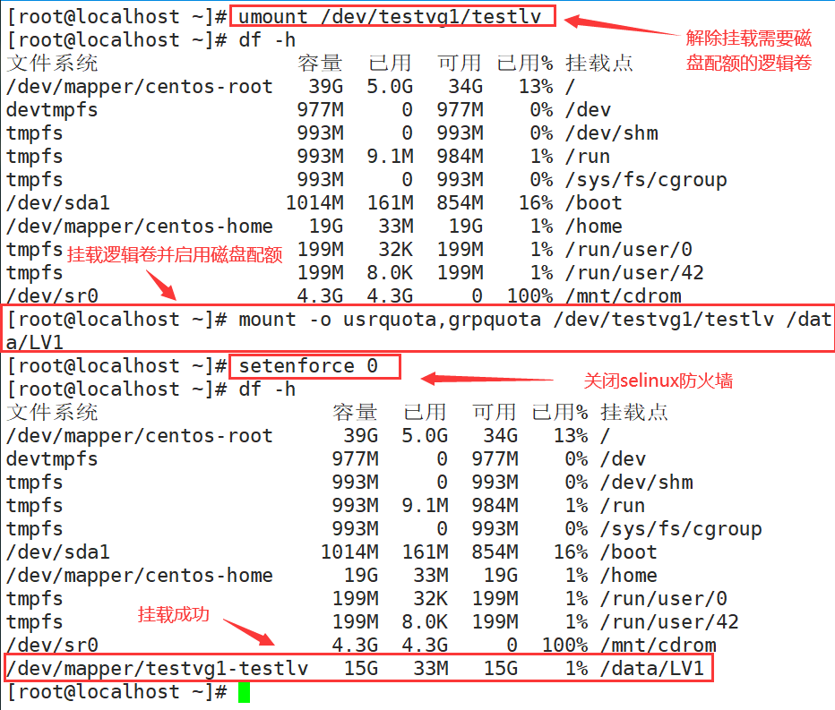
Task: Click the setenforce 0 command
Action: (308, 366)
